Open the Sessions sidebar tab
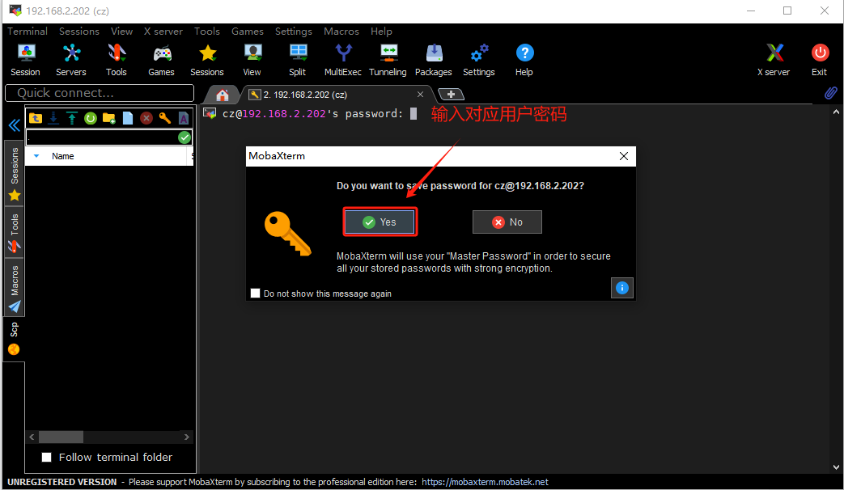The image size is (844, 490). click(15, 173)
